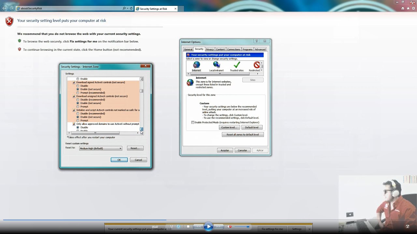Select the Internet zone globe icon
This screenshot has height=234, width=417.
(196, 65)
